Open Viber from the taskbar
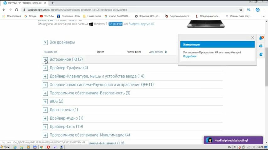Viewport: 268px width, 150px height. [x=55, y=147]
